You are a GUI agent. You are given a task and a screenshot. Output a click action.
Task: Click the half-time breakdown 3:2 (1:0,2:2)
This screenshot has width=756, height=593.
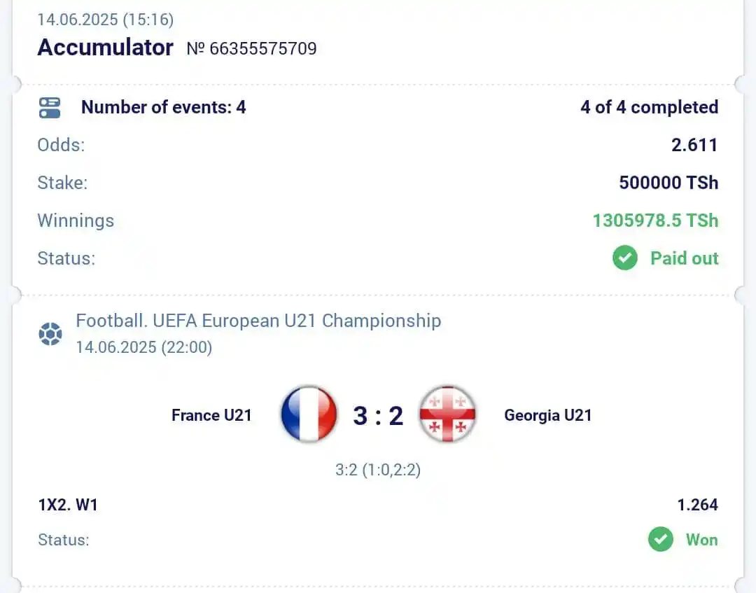[x=378, y=470]
